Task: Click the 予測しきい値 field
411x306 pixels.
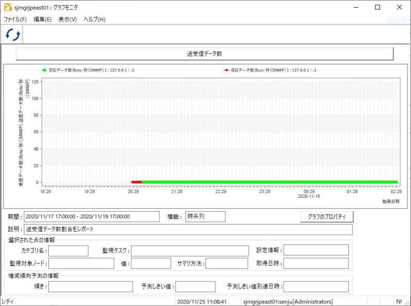Action: pos(196,287)
